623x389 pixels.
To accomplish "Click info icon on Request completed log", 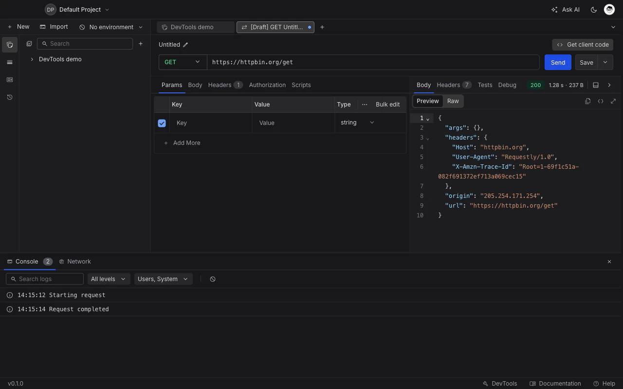I will point(10,309).
